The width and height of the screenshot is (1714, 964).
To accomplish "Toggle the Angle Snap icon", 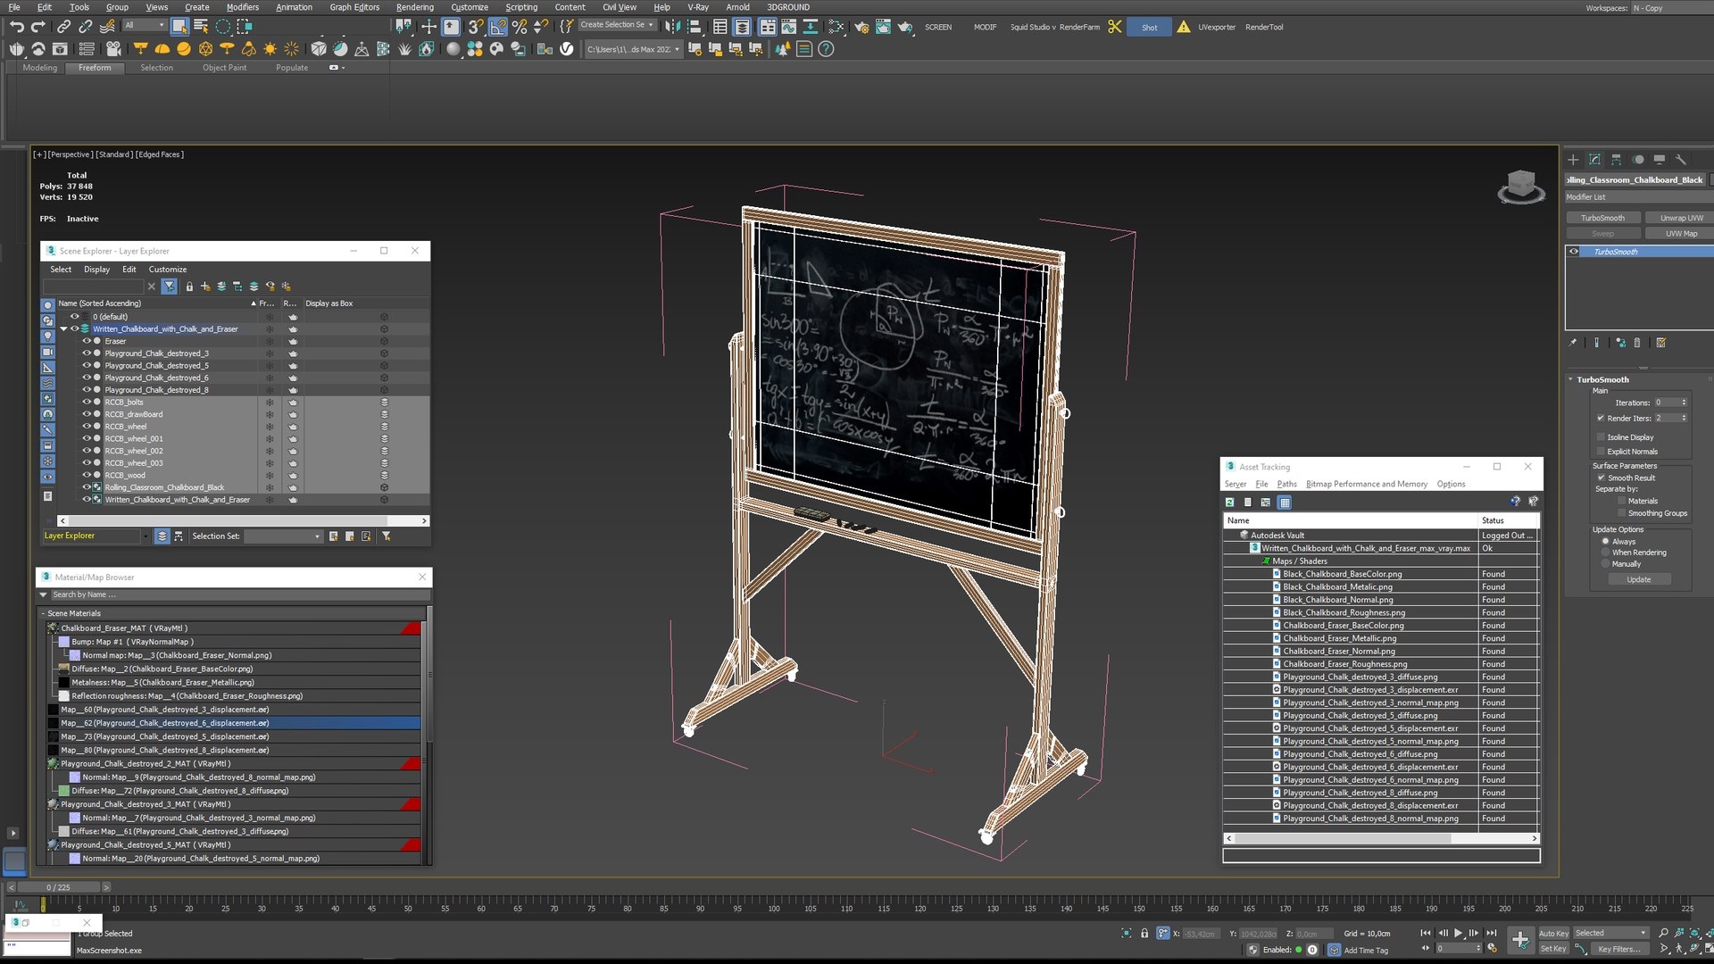I will [498, 27].
